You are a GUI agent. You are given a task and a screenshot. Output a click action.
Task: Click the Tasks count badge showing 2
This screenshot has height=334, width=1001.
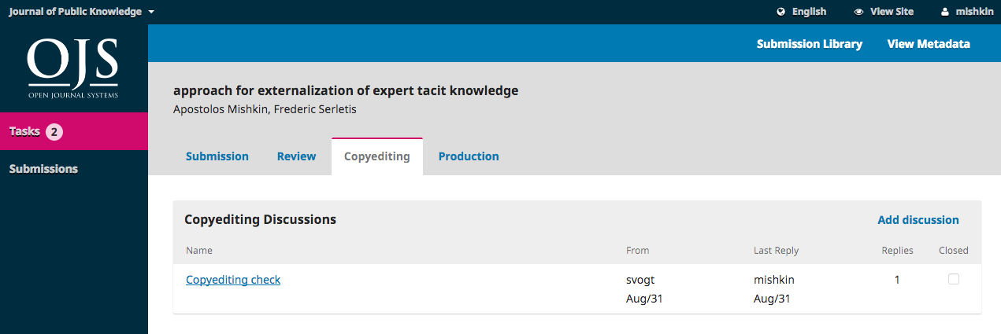[x=54, y=132]
